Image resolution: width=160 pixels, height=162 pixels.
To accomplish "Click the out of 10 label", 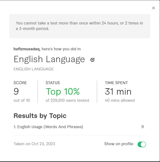I will [x=22, y=100].
